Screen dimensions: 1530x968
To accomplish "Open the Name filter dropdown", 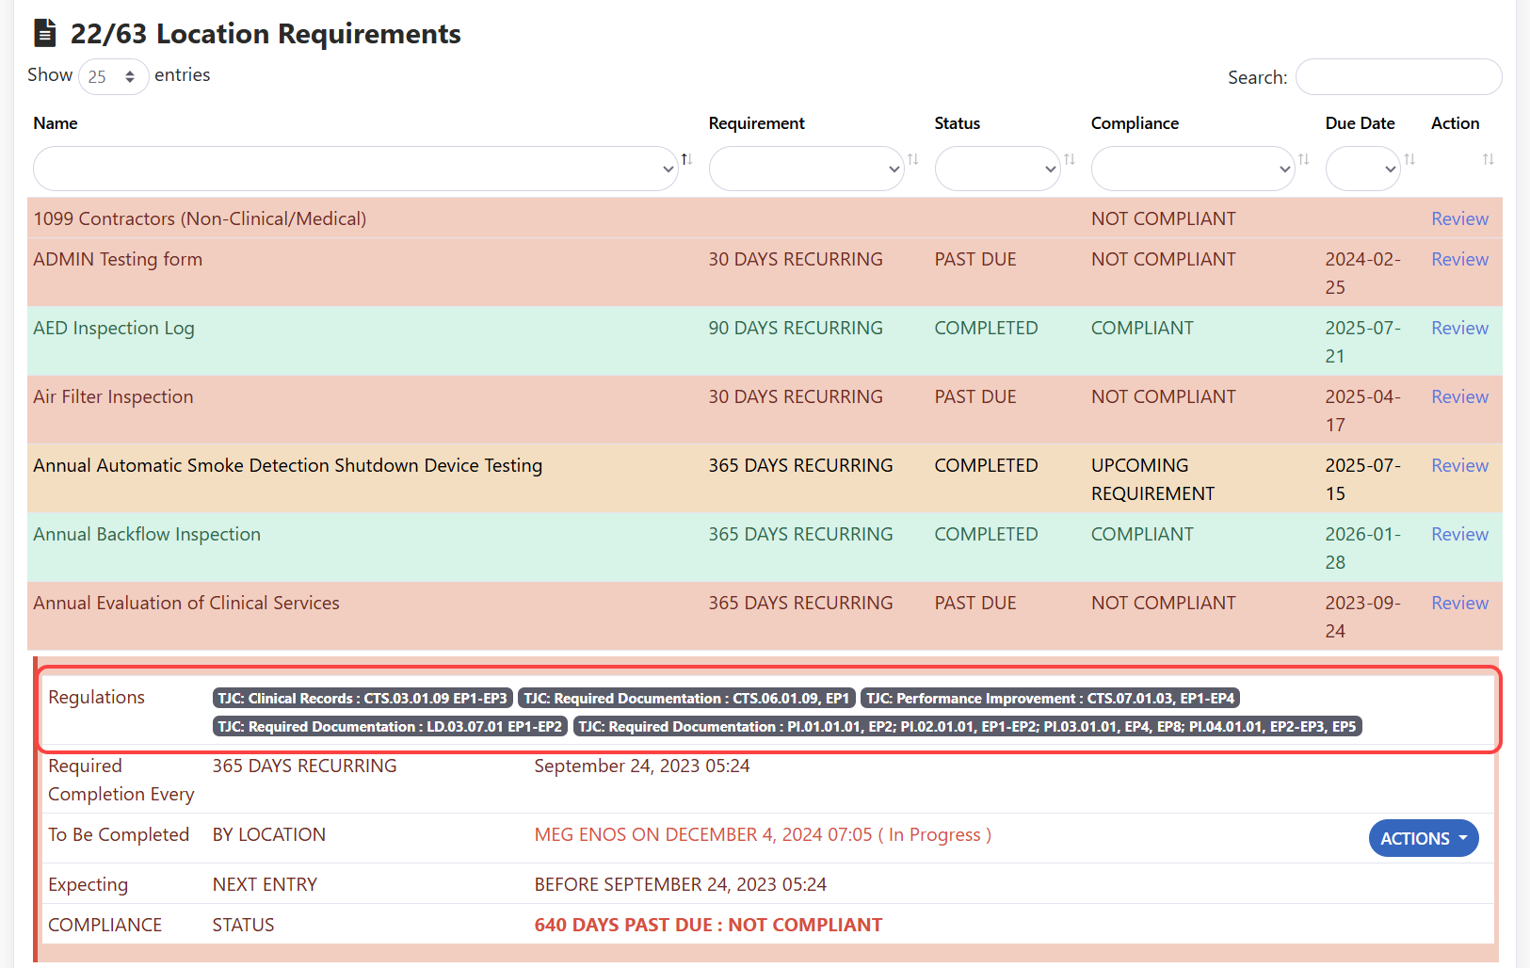I will pos(355,169).
